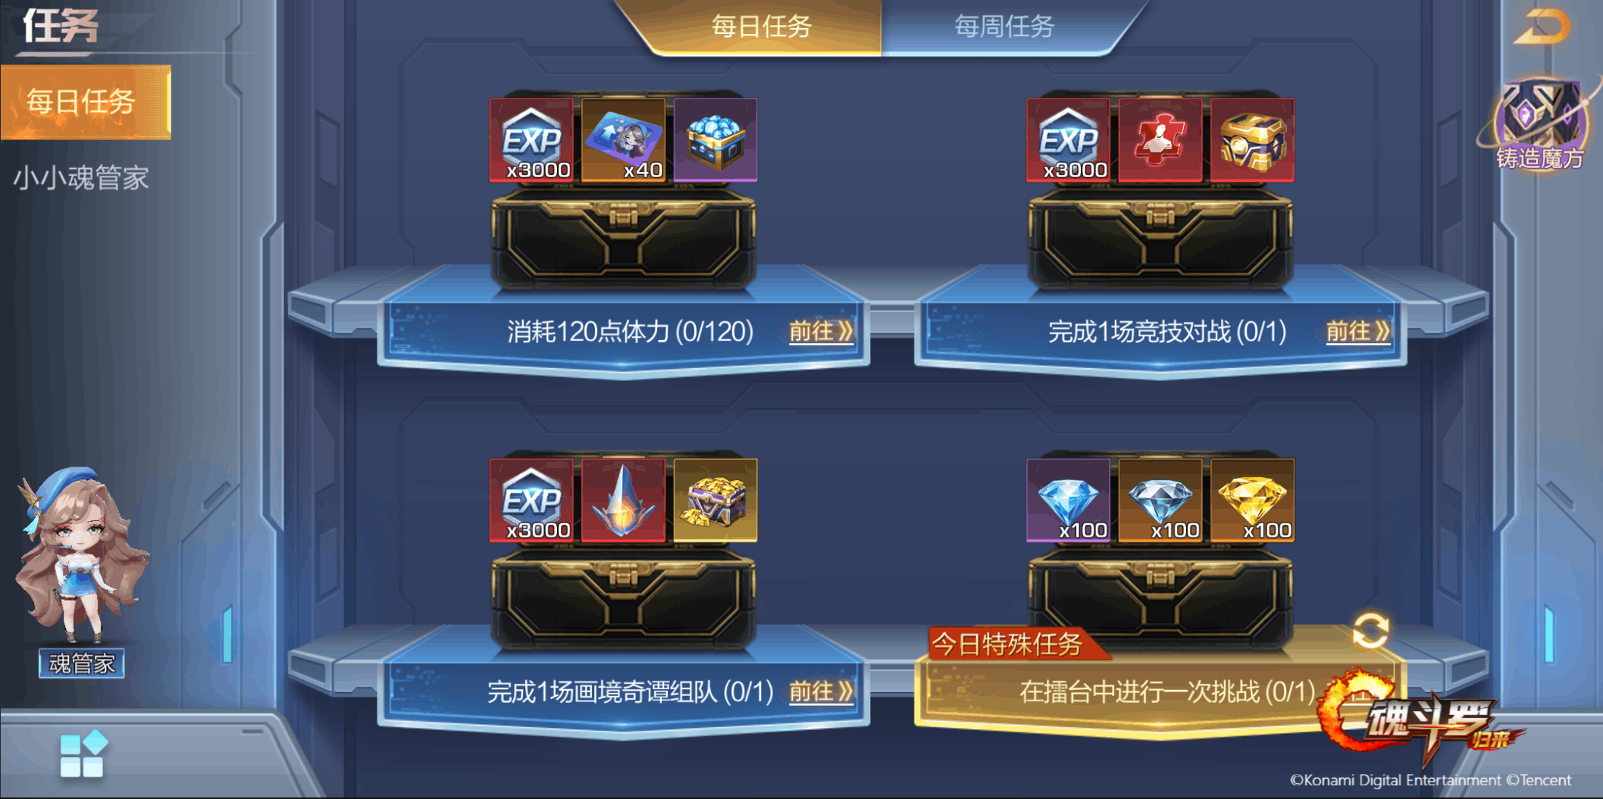
Task: Click 前往 for 画境奇谭组队 task
Action: click(821, 691)
